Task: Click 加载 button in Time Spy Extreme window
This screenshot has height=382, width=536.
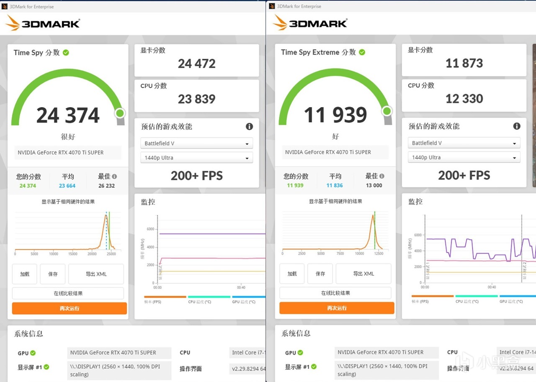Action: [292, 274]
